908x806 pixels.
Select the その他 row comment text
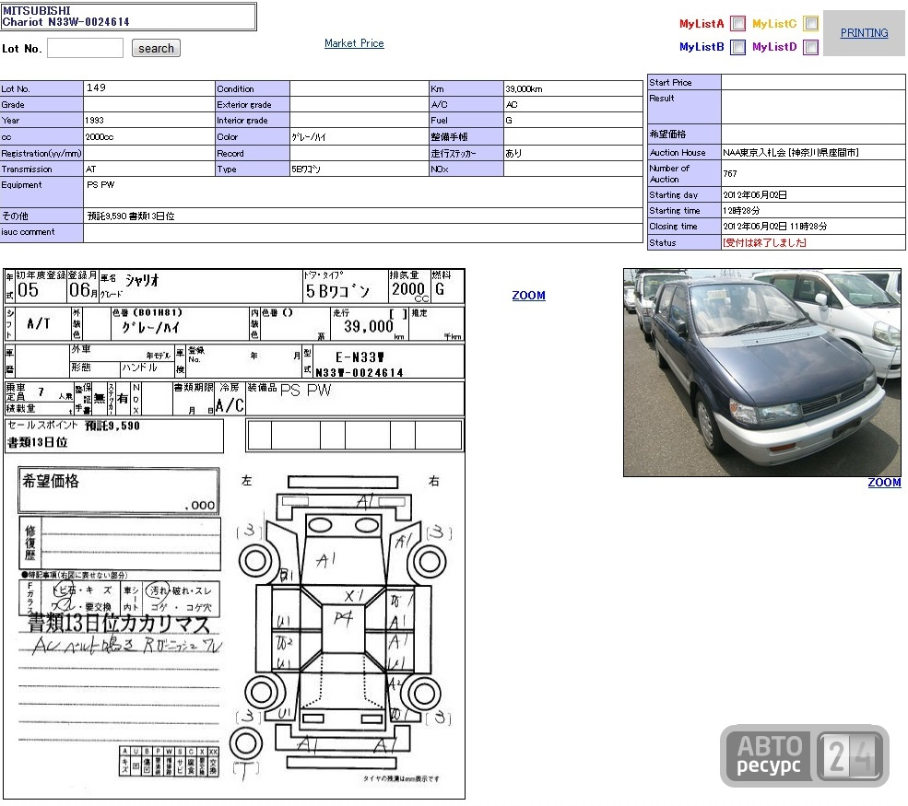tap(130, 216)
